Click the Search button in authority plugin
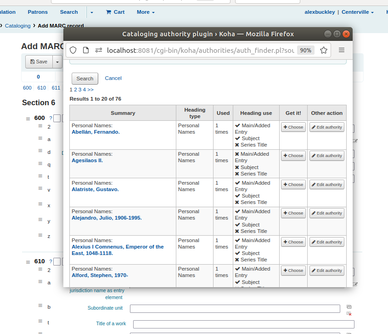 point(85,79)
